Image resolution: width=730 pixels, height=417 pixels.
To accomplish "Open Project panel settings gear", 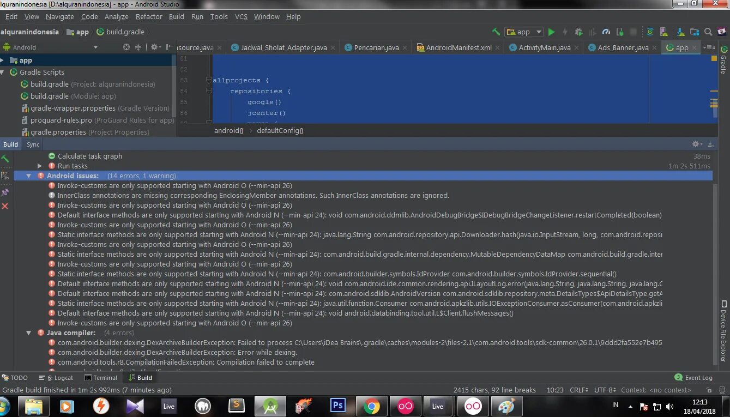I will point(155,47).
